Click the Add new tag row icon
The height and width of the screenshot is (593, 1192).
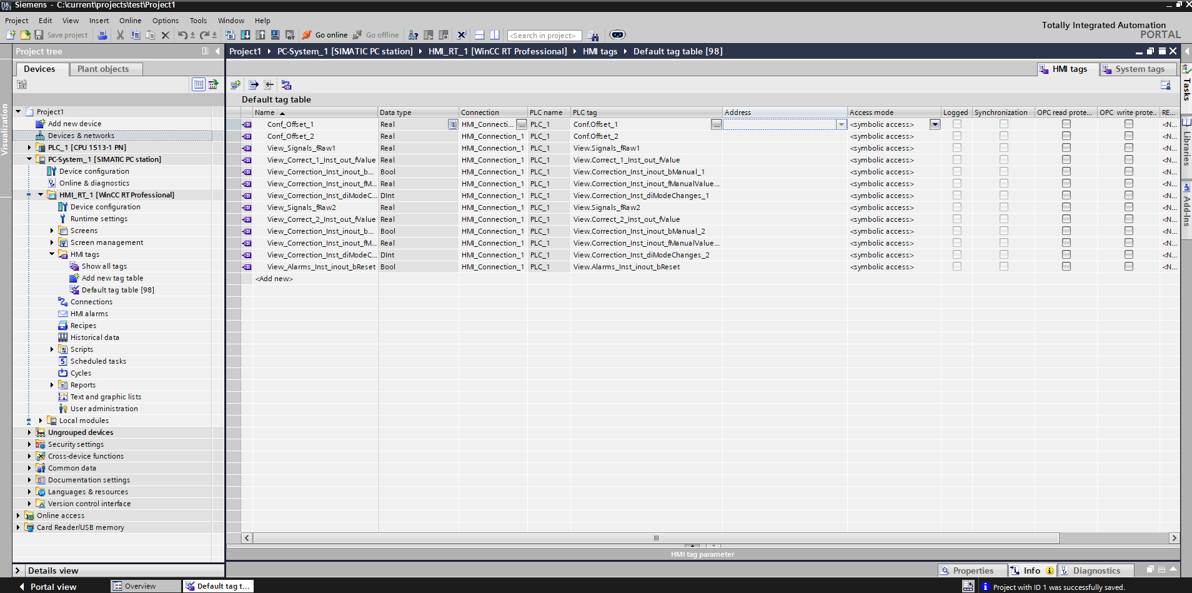[236, 84]
